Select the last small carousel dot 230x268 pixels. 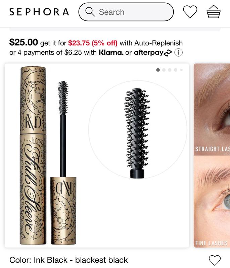(181, 70)
